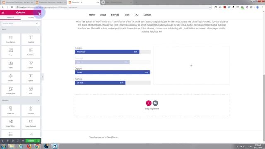Open the save options arrow beside Update
The width and height of the screenshot is (265, 149).
(39, 141)
